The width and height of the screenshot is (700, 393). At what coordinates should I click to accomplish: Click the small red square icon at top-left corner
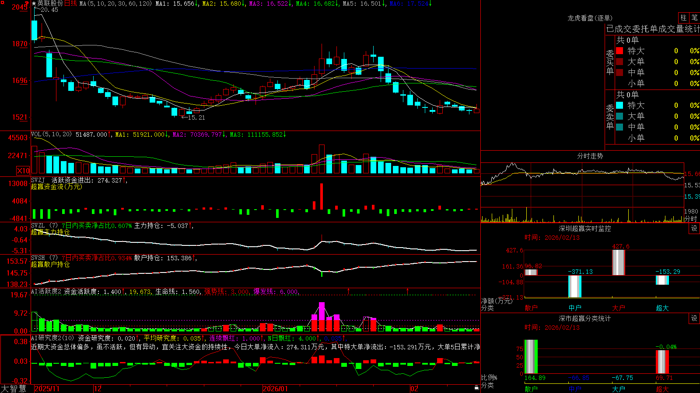[x=2, y=3]
